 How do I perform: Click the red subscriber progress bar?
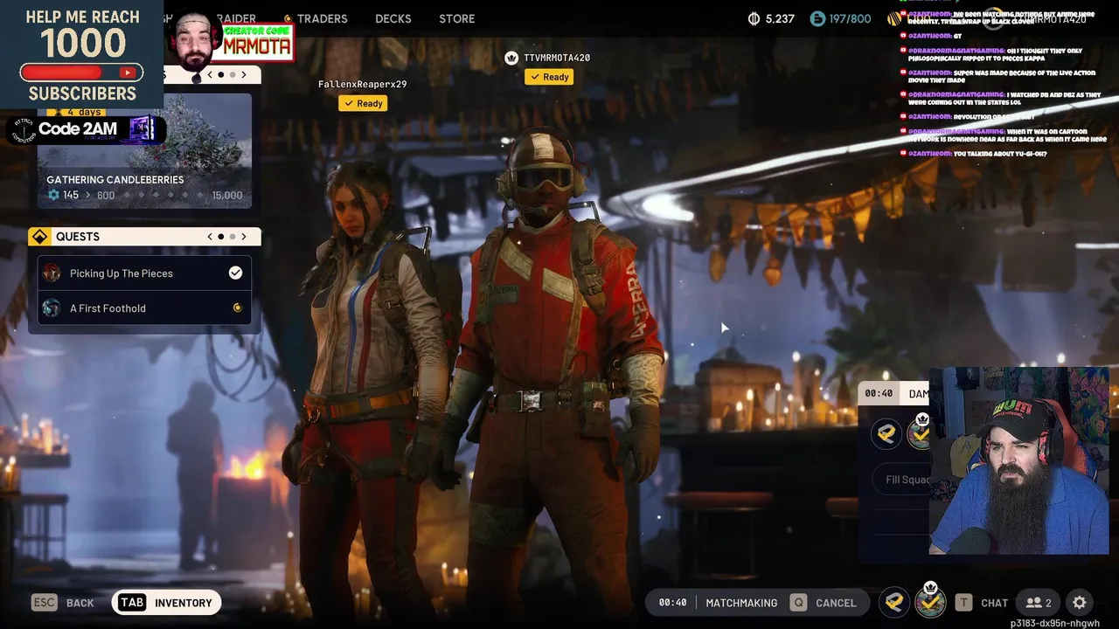(81, 73)
